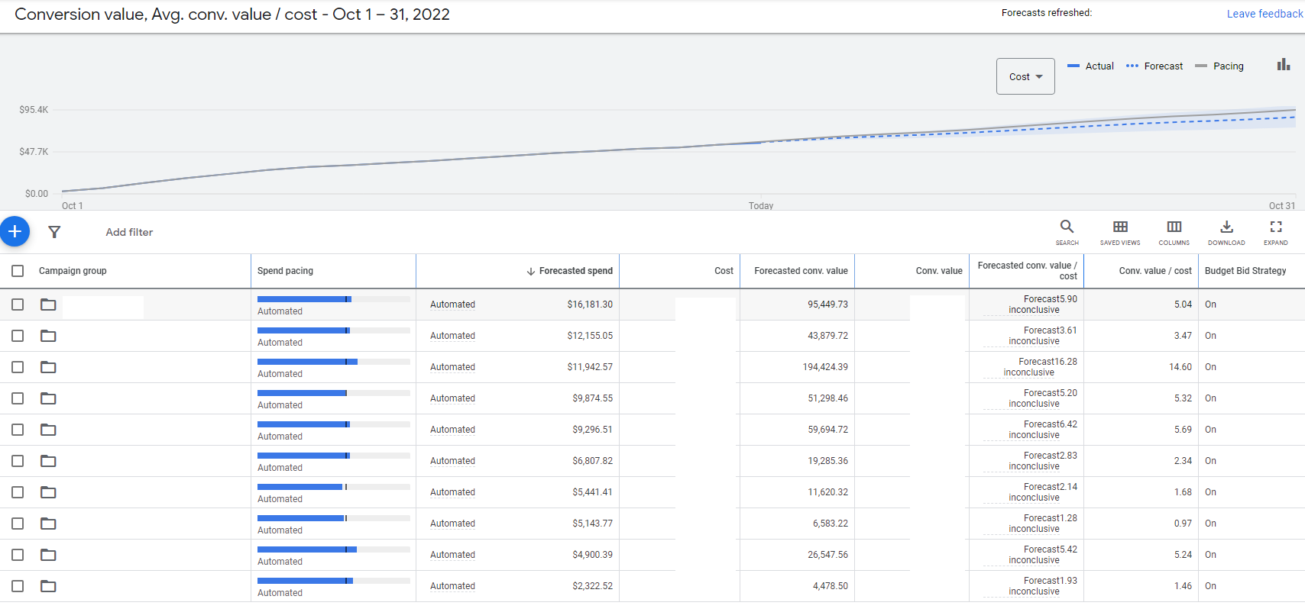This screenshot has width=1305, height=609.
Task: Click Automated link in $16,181.30 row
Action: click(452, 304)
